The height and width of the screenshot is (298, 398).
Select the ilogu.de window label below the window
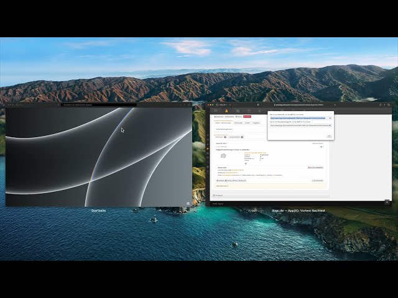tap(298, 210)
